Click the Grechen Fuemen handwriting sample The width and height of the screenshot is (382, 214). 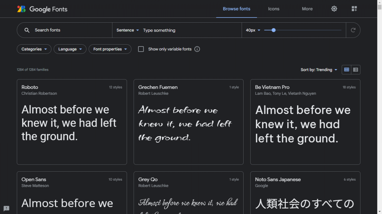[185, 124]
